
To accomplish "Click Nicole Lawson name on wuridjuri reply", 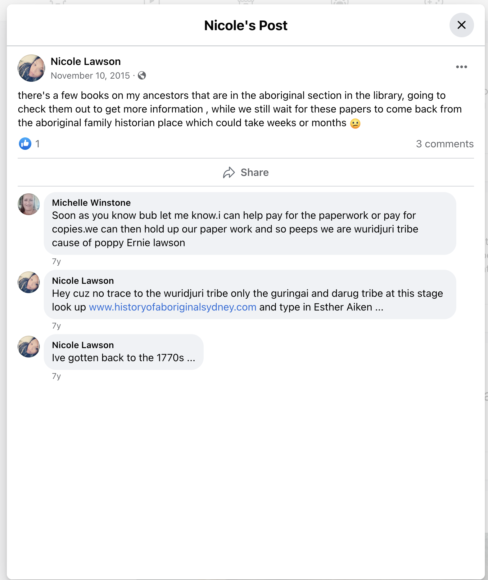I will pos(83,281).
